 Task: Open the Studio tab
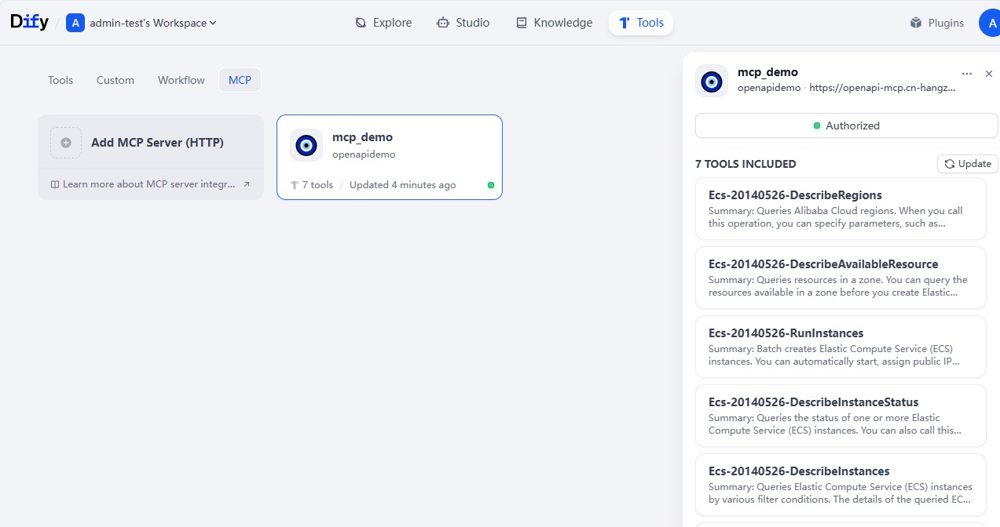point(463,23)
